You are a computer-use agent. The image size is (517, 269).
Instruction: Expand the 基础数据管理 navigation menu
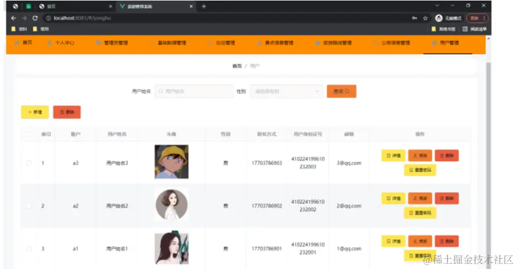171,43
